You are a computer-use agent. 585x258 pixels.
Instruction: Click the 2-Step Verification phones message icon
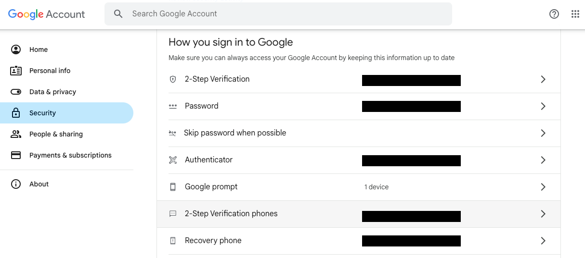[173, 214]
